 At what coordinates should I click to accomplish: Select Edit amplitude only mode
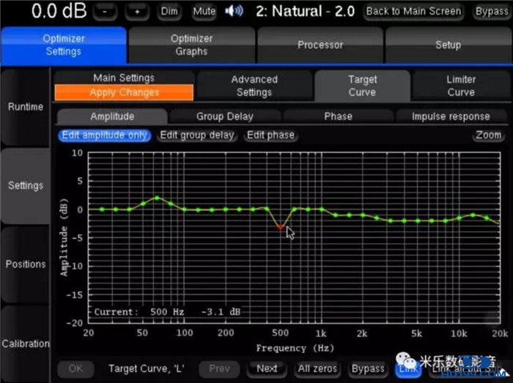coord(104,135)
